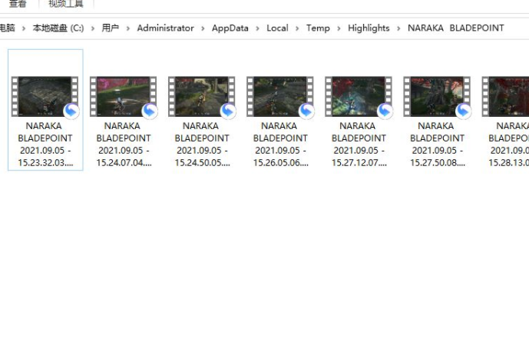
Task: Go to Administrator folder in the breadcrumb
Action: pos(165,28)
